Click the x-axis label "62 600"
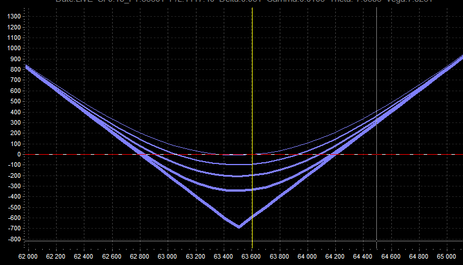This screenshot has width=463, height=265. tap(112, 256)
